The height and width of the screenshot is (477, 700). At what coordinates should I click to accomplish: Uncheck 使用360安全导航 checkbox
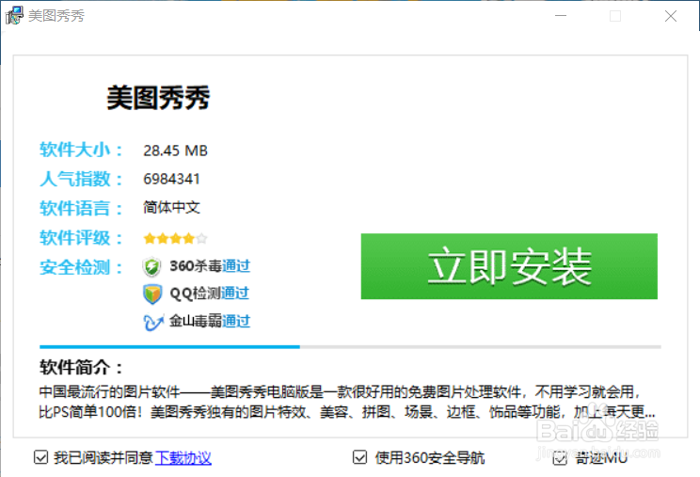(x=359, y=457)
